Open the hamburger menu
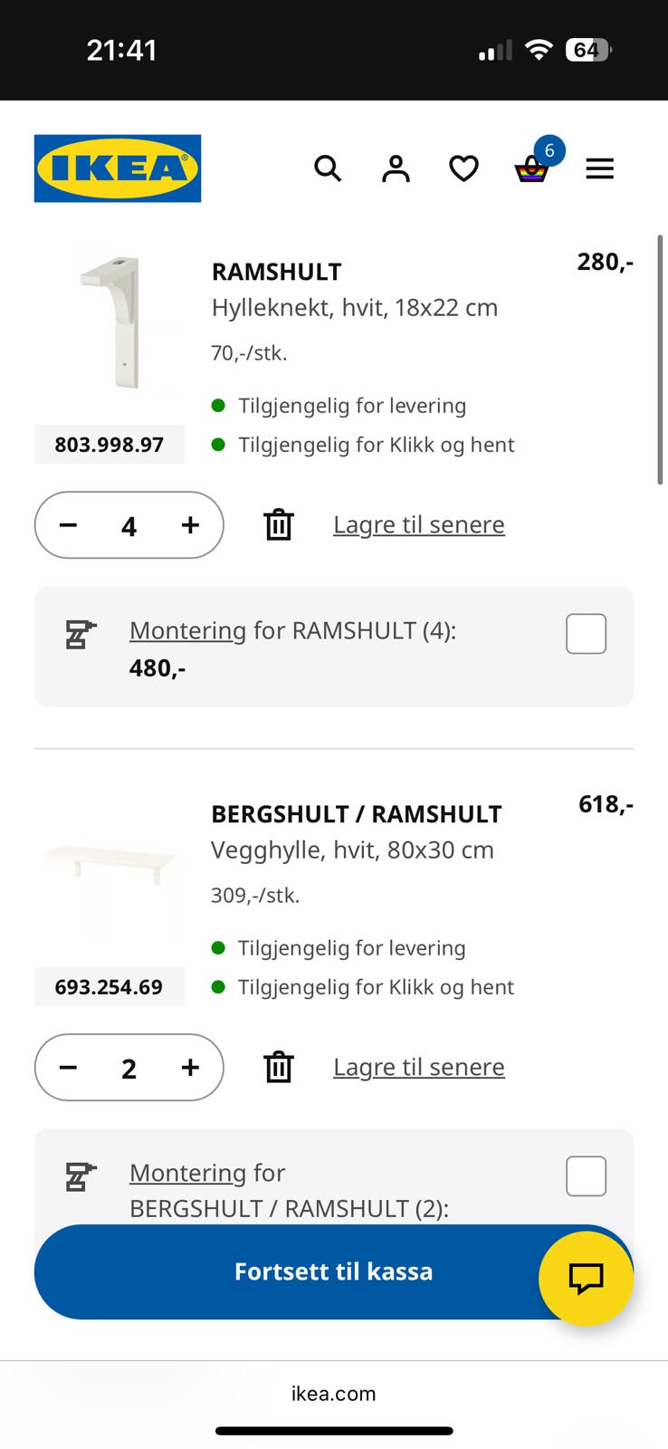The width and height of the screenshot is (668, 1449). tap(599, 168)
